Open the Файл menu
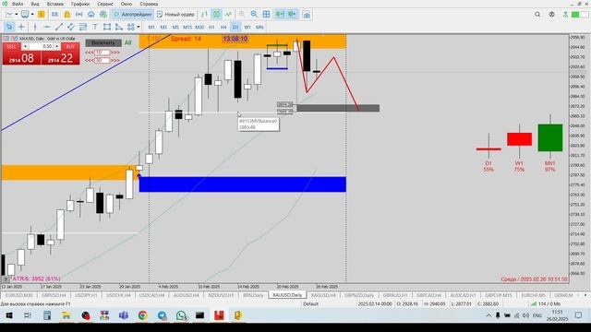Screen dimensions: 591x332 18,4
